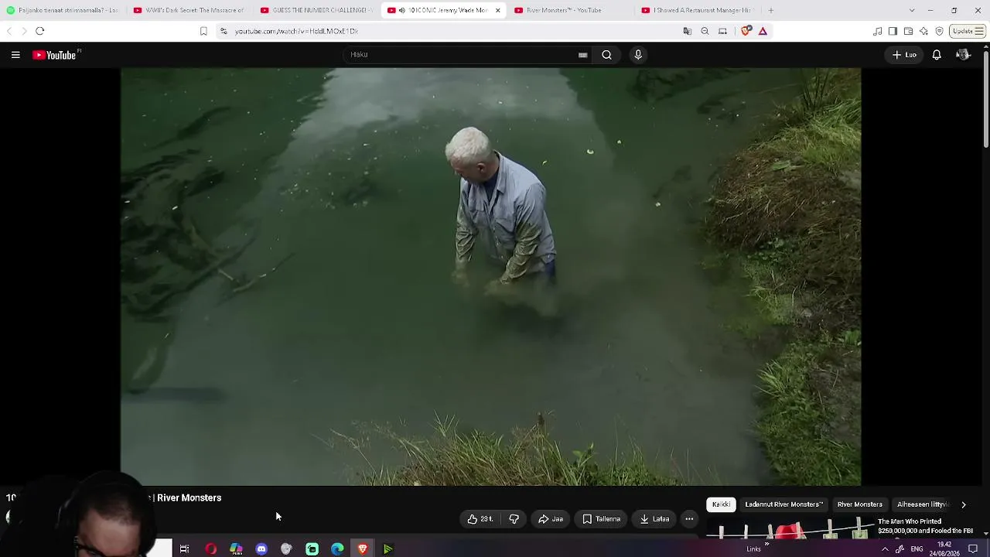Open the YouTube account avatar menu
The image size is (990, 557).
[x=963, y=55]
